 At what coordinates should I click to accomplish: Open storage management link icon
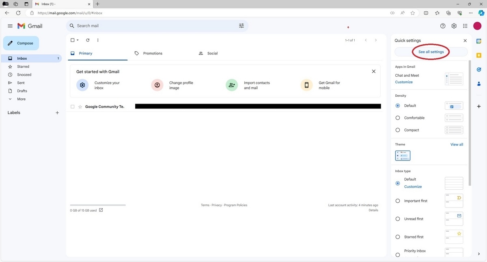101,210
